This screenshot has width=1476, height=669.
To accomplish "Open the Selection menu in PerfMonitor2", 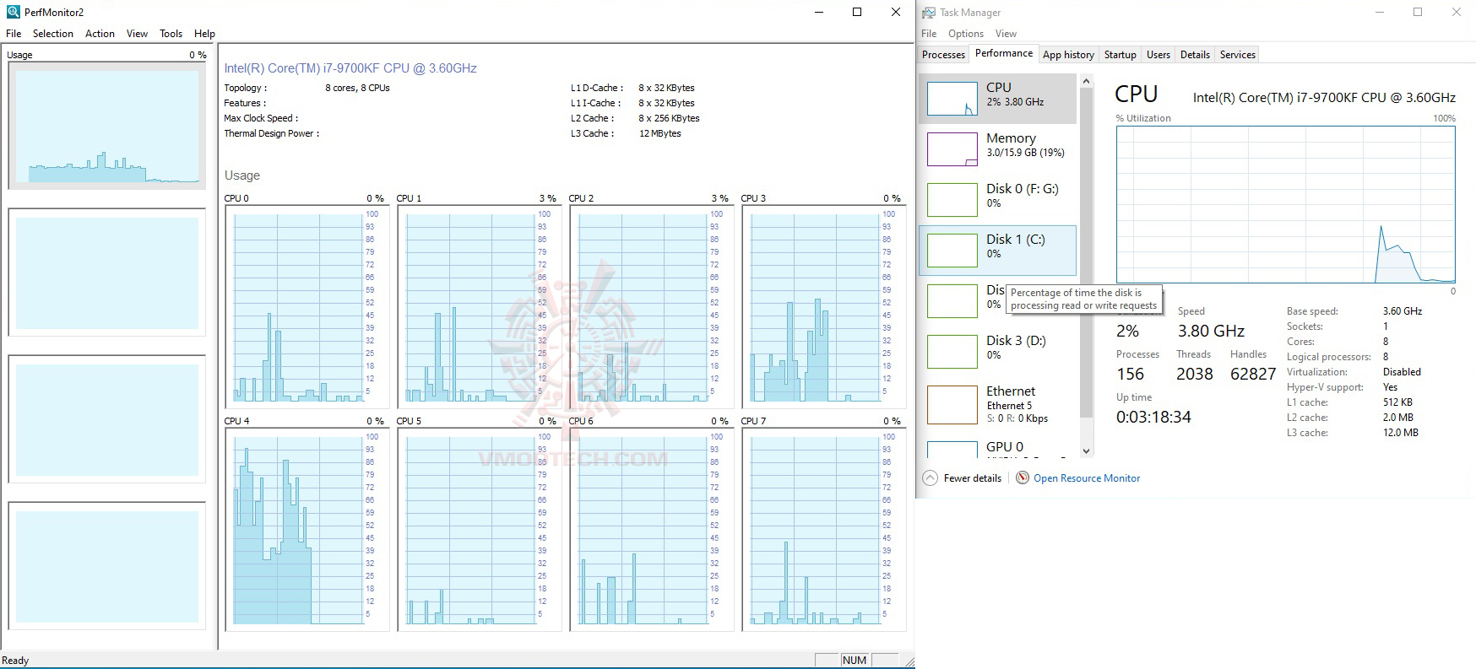I will click(x=53, y=34).
